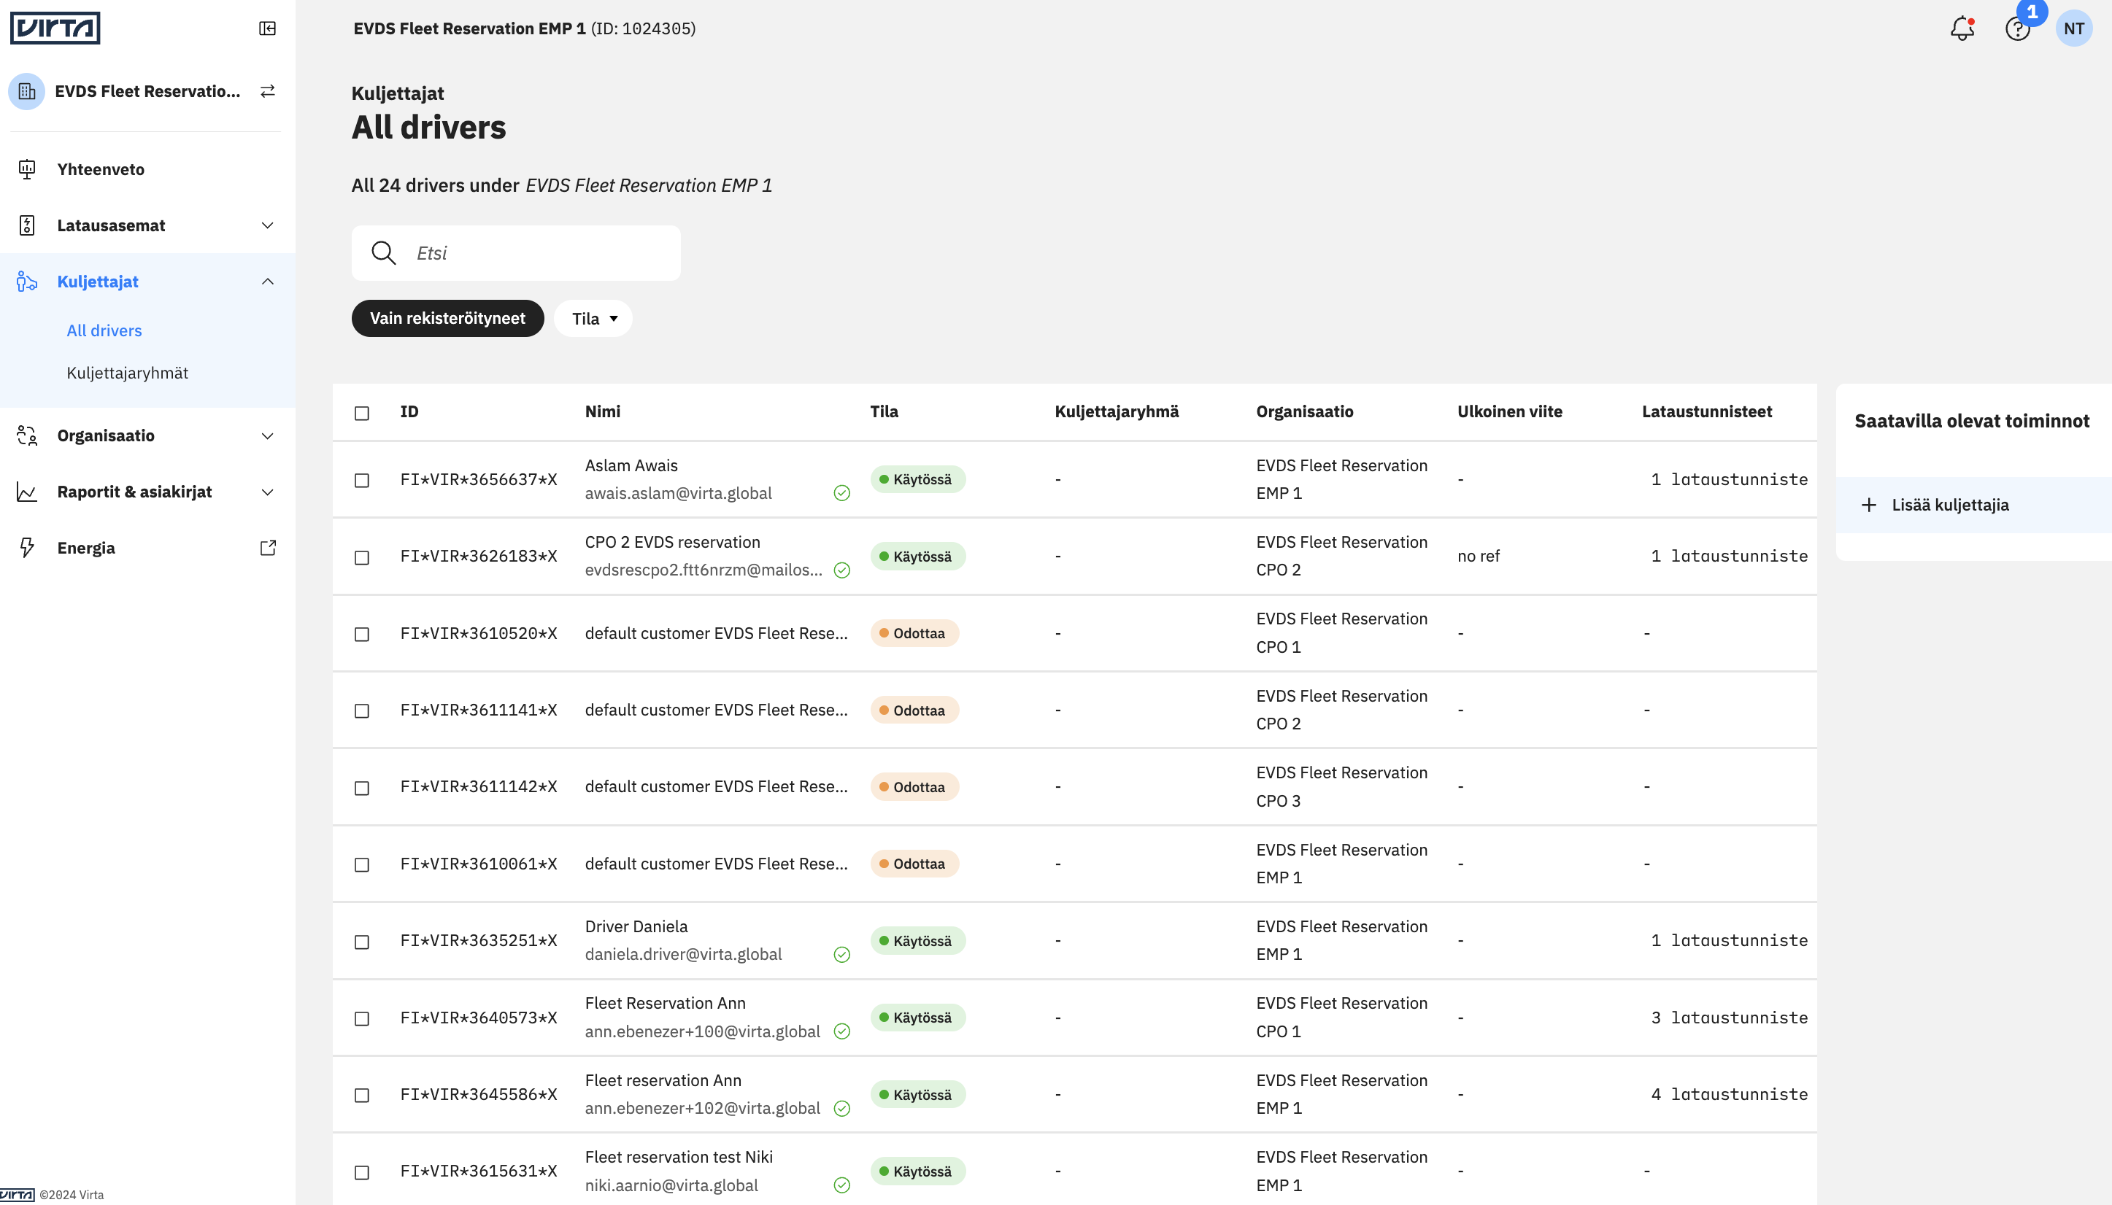The height and width of the screenshot is (1205, 2112).
Task: Open the NT user avatar menu
Action: pos(2074,29)
